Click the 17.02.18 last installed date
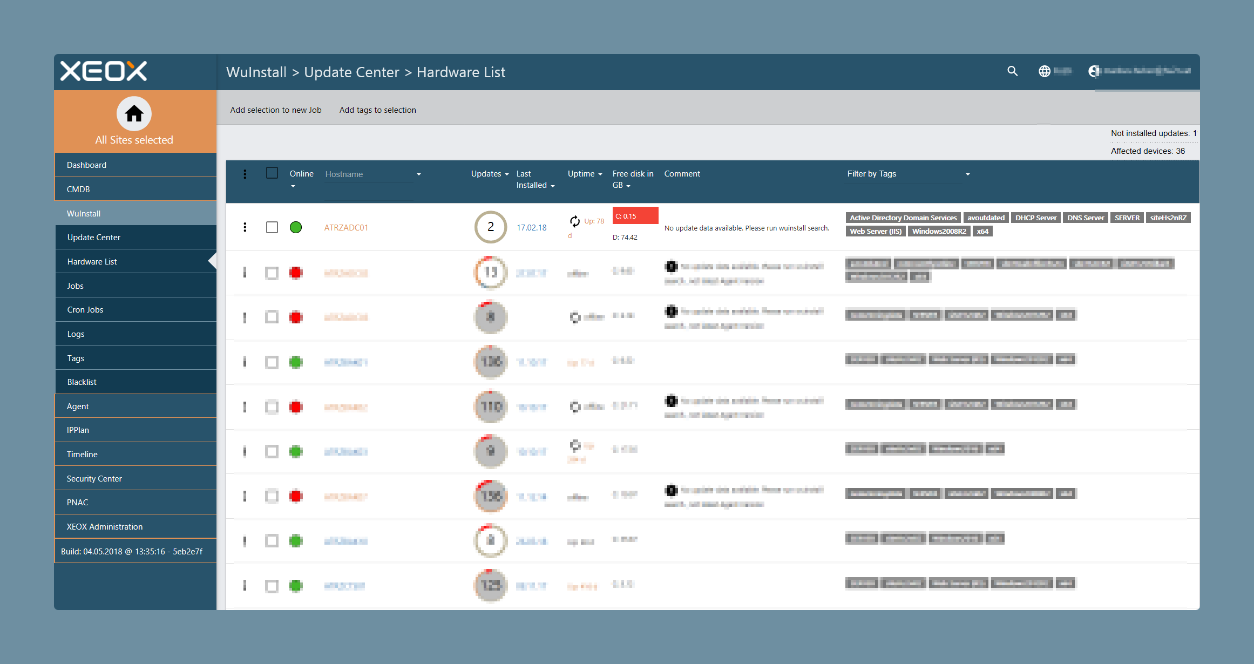The image size is (1254, 664). [x=531, y=228]
